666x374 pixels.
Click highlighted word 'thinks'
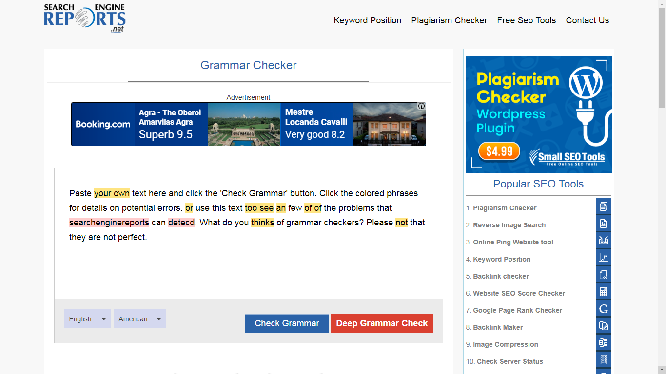click(x=263, y=223)
